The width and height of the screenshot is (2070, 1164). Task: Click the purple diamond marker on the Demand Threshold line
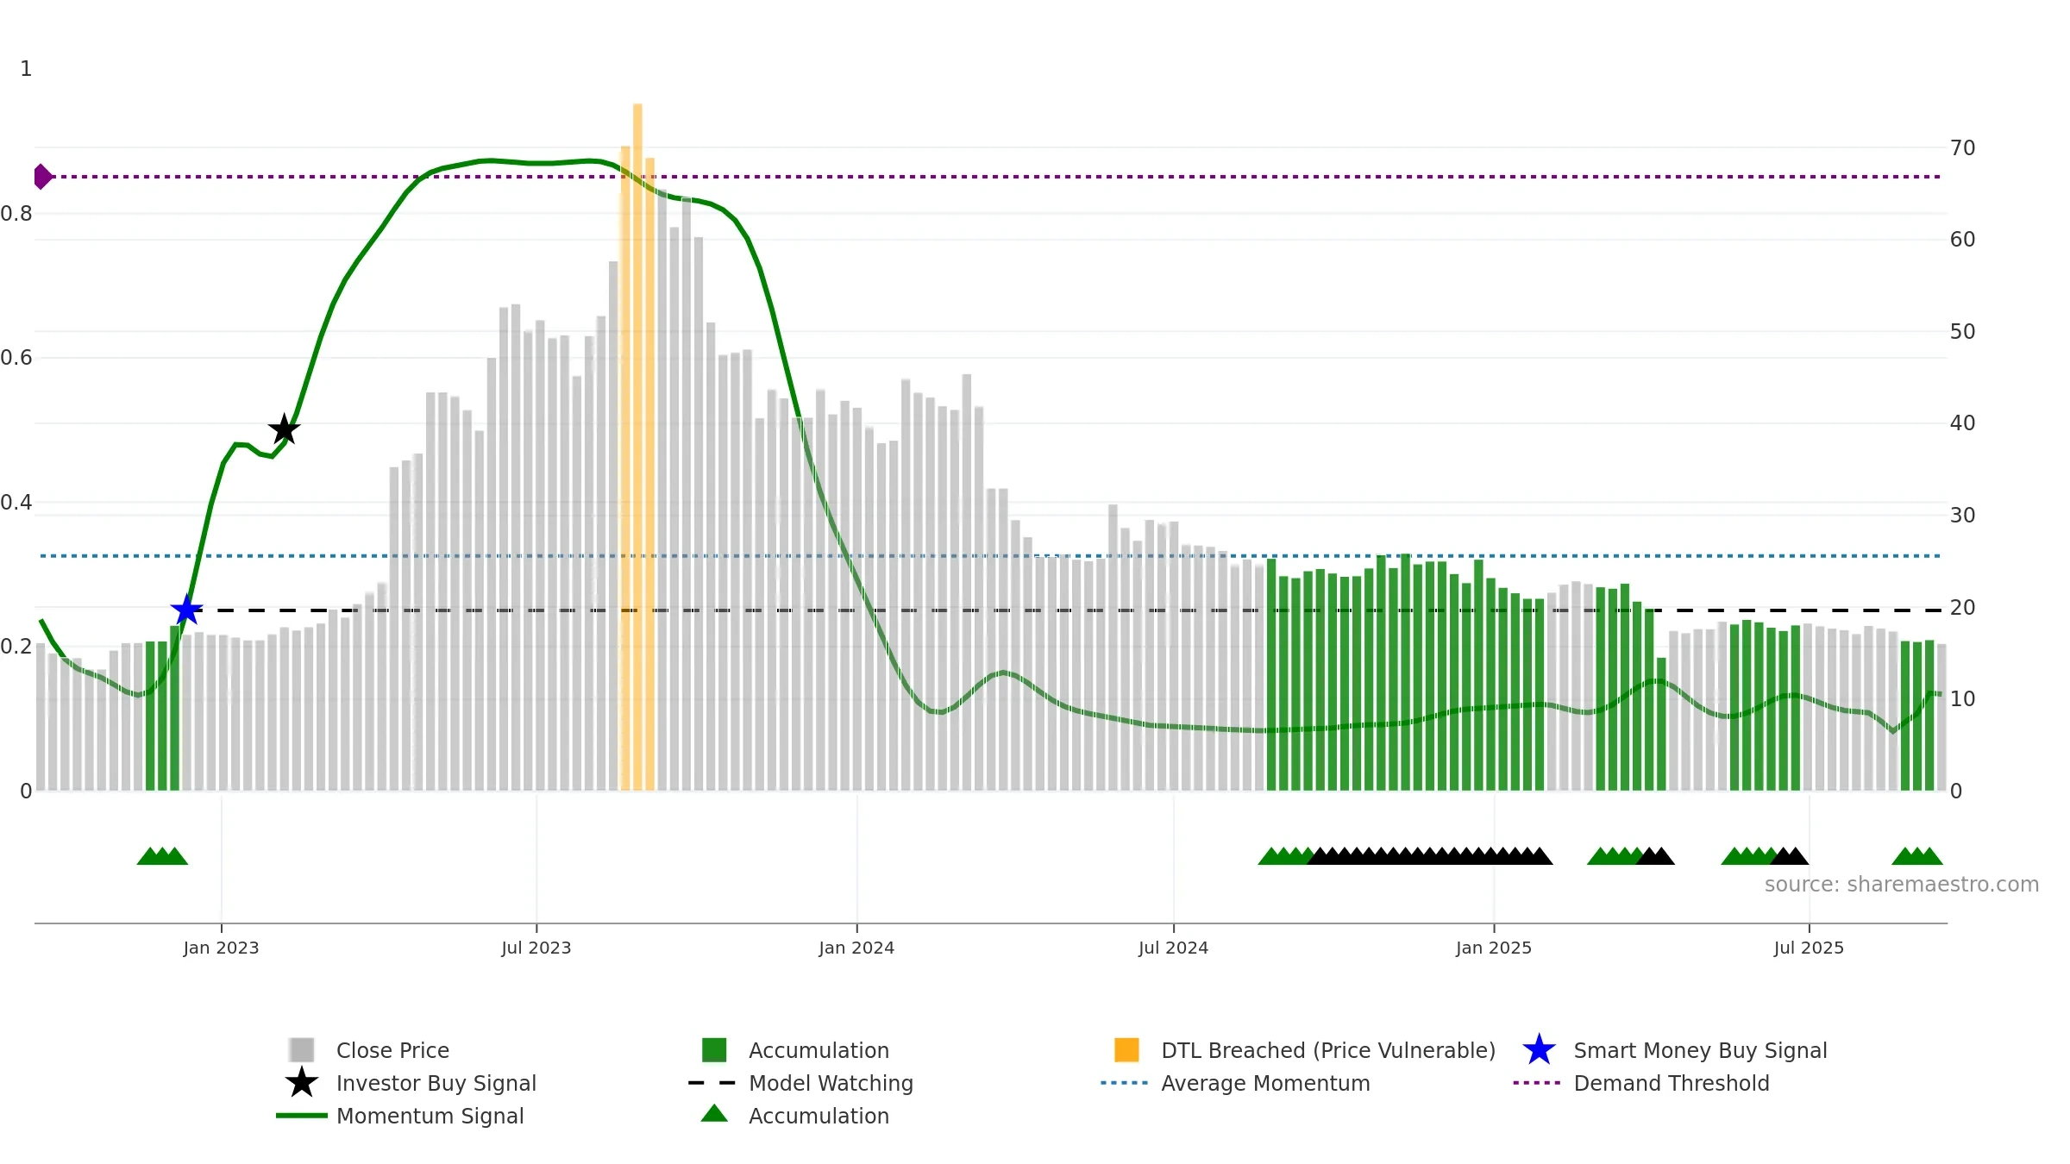tap(42, 177)
